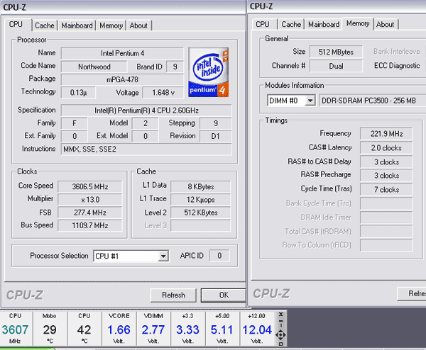
Task: Click the processor Name field 'Intel Pentium 4'
Action: (x=123, y=53)
